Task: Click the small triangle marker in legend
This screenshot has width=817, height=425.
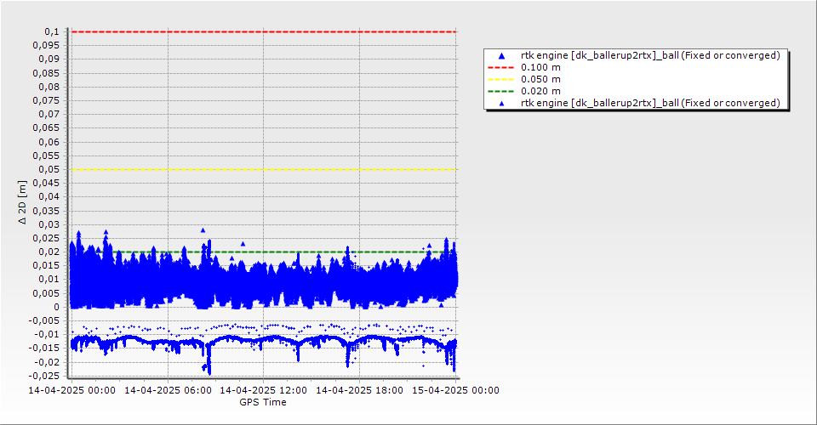Action: click(x=501, y=104)
